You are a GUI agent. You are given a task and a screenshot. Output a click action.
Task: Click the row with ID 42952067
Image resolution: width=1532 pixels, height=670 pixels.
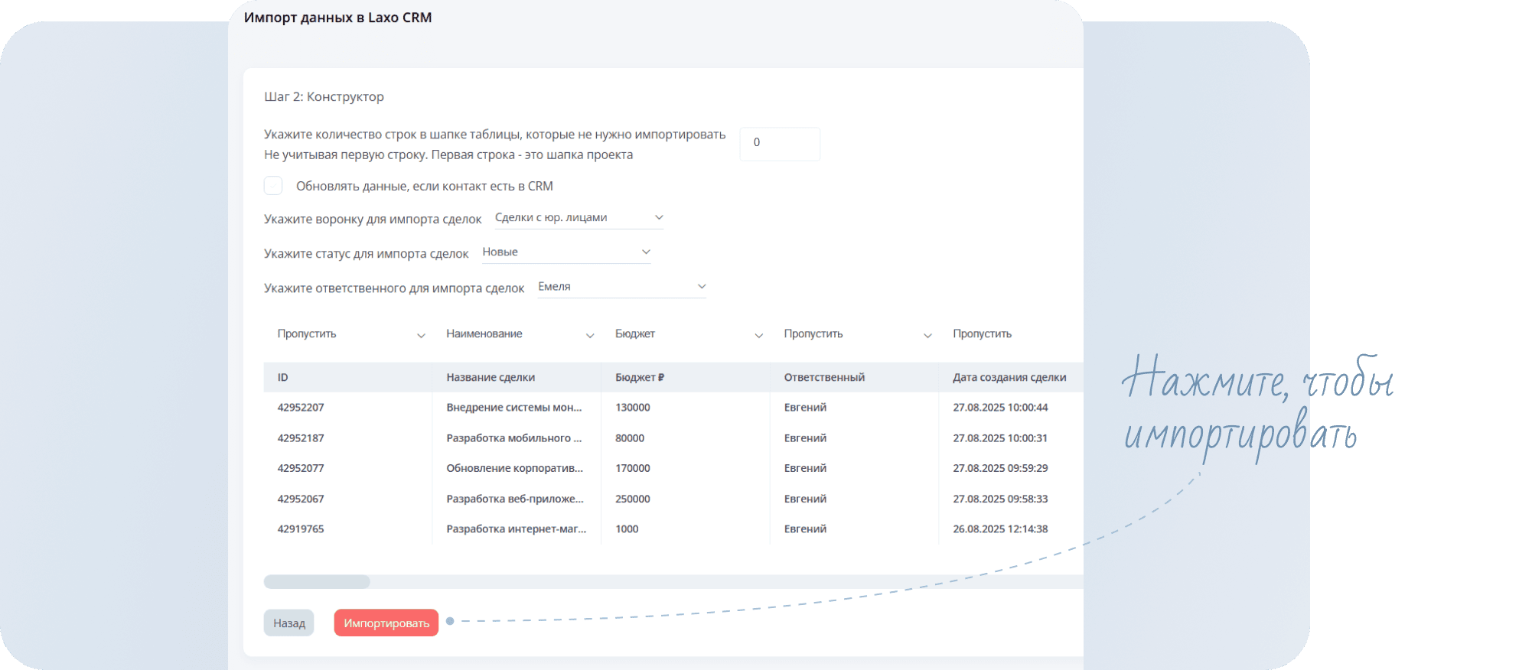click(x=301, y=499)
